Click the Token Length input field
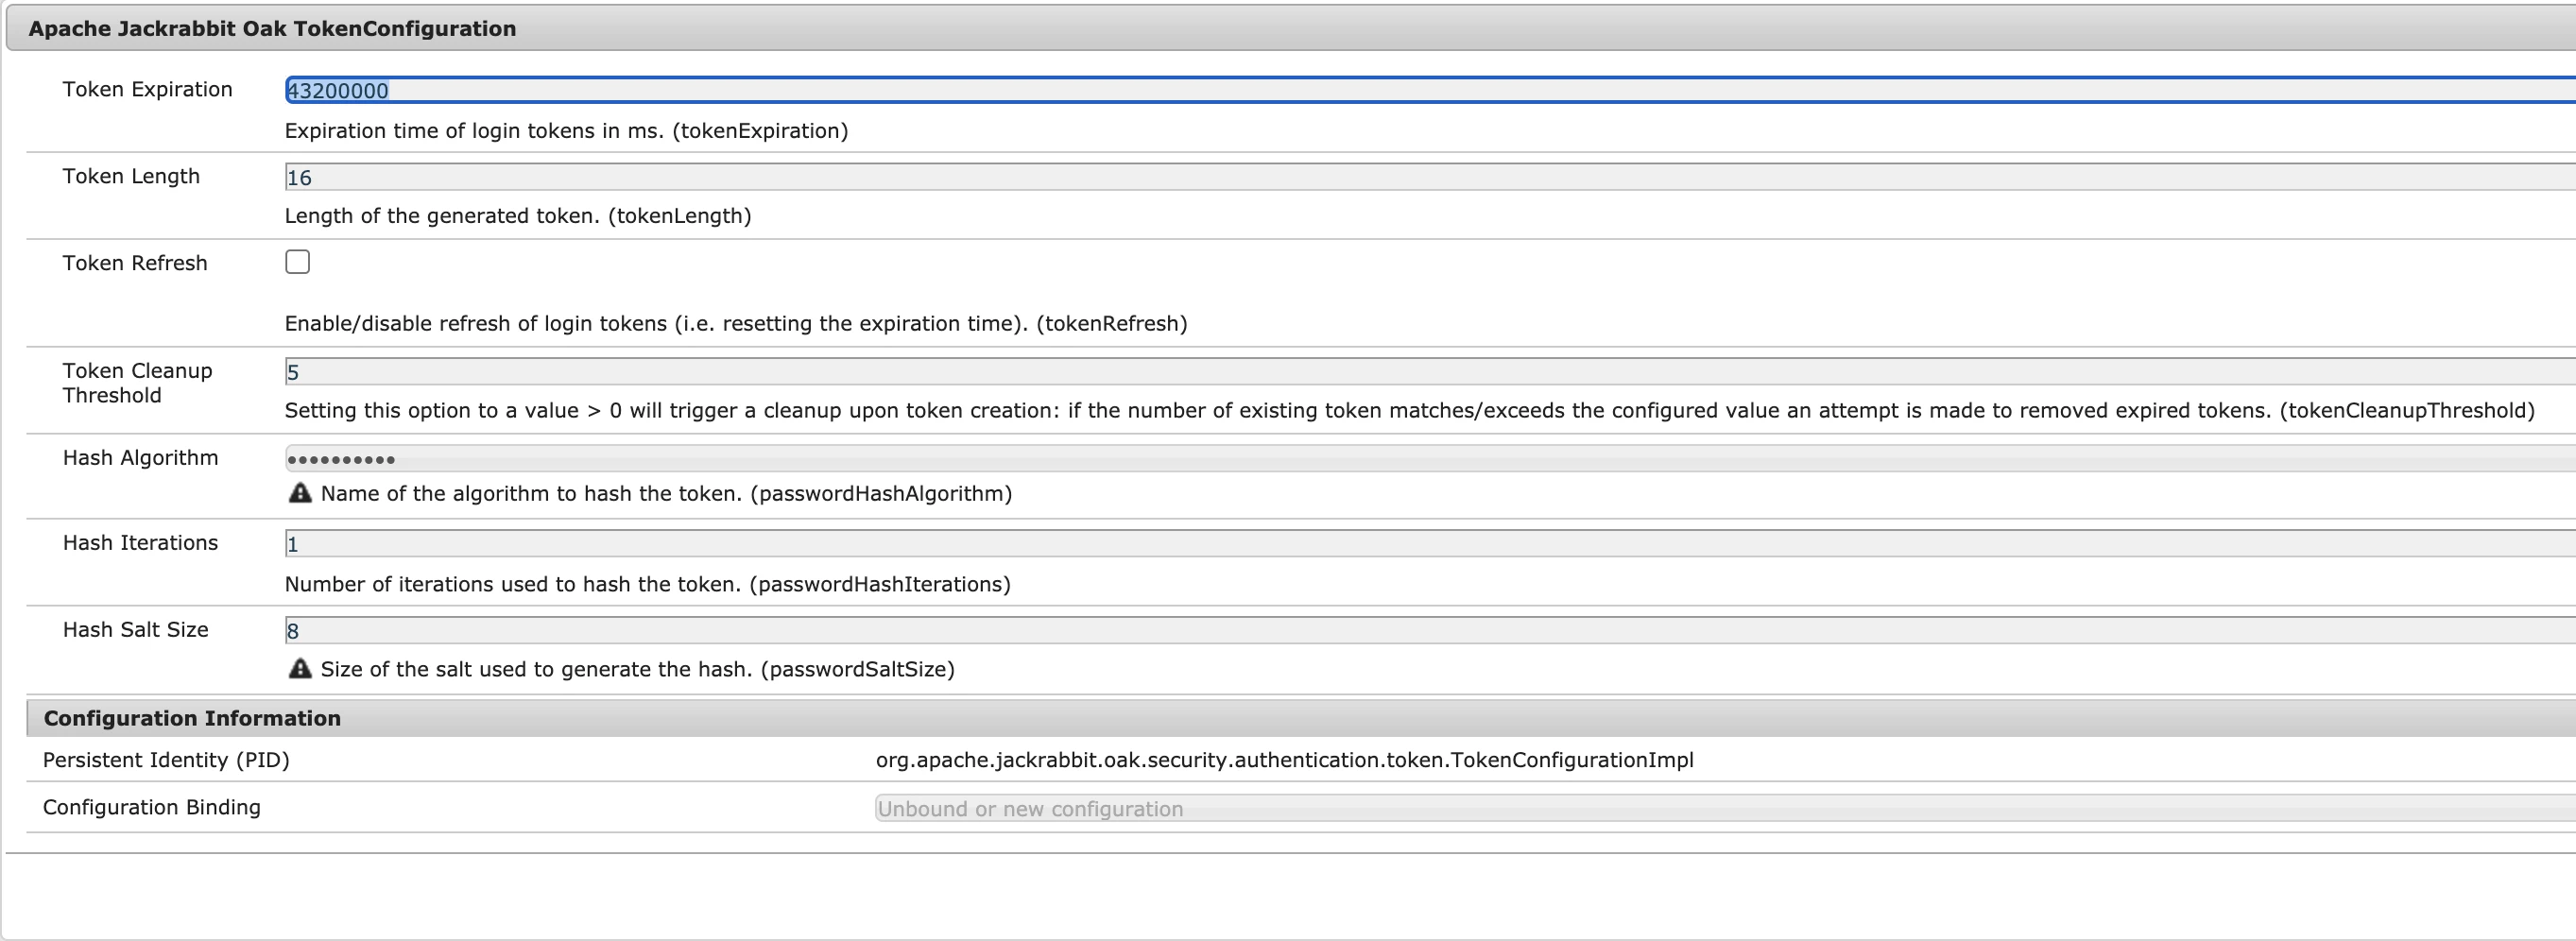Screen dimensions: 2576x941 pyautogui.click(x=1430, y=177)
